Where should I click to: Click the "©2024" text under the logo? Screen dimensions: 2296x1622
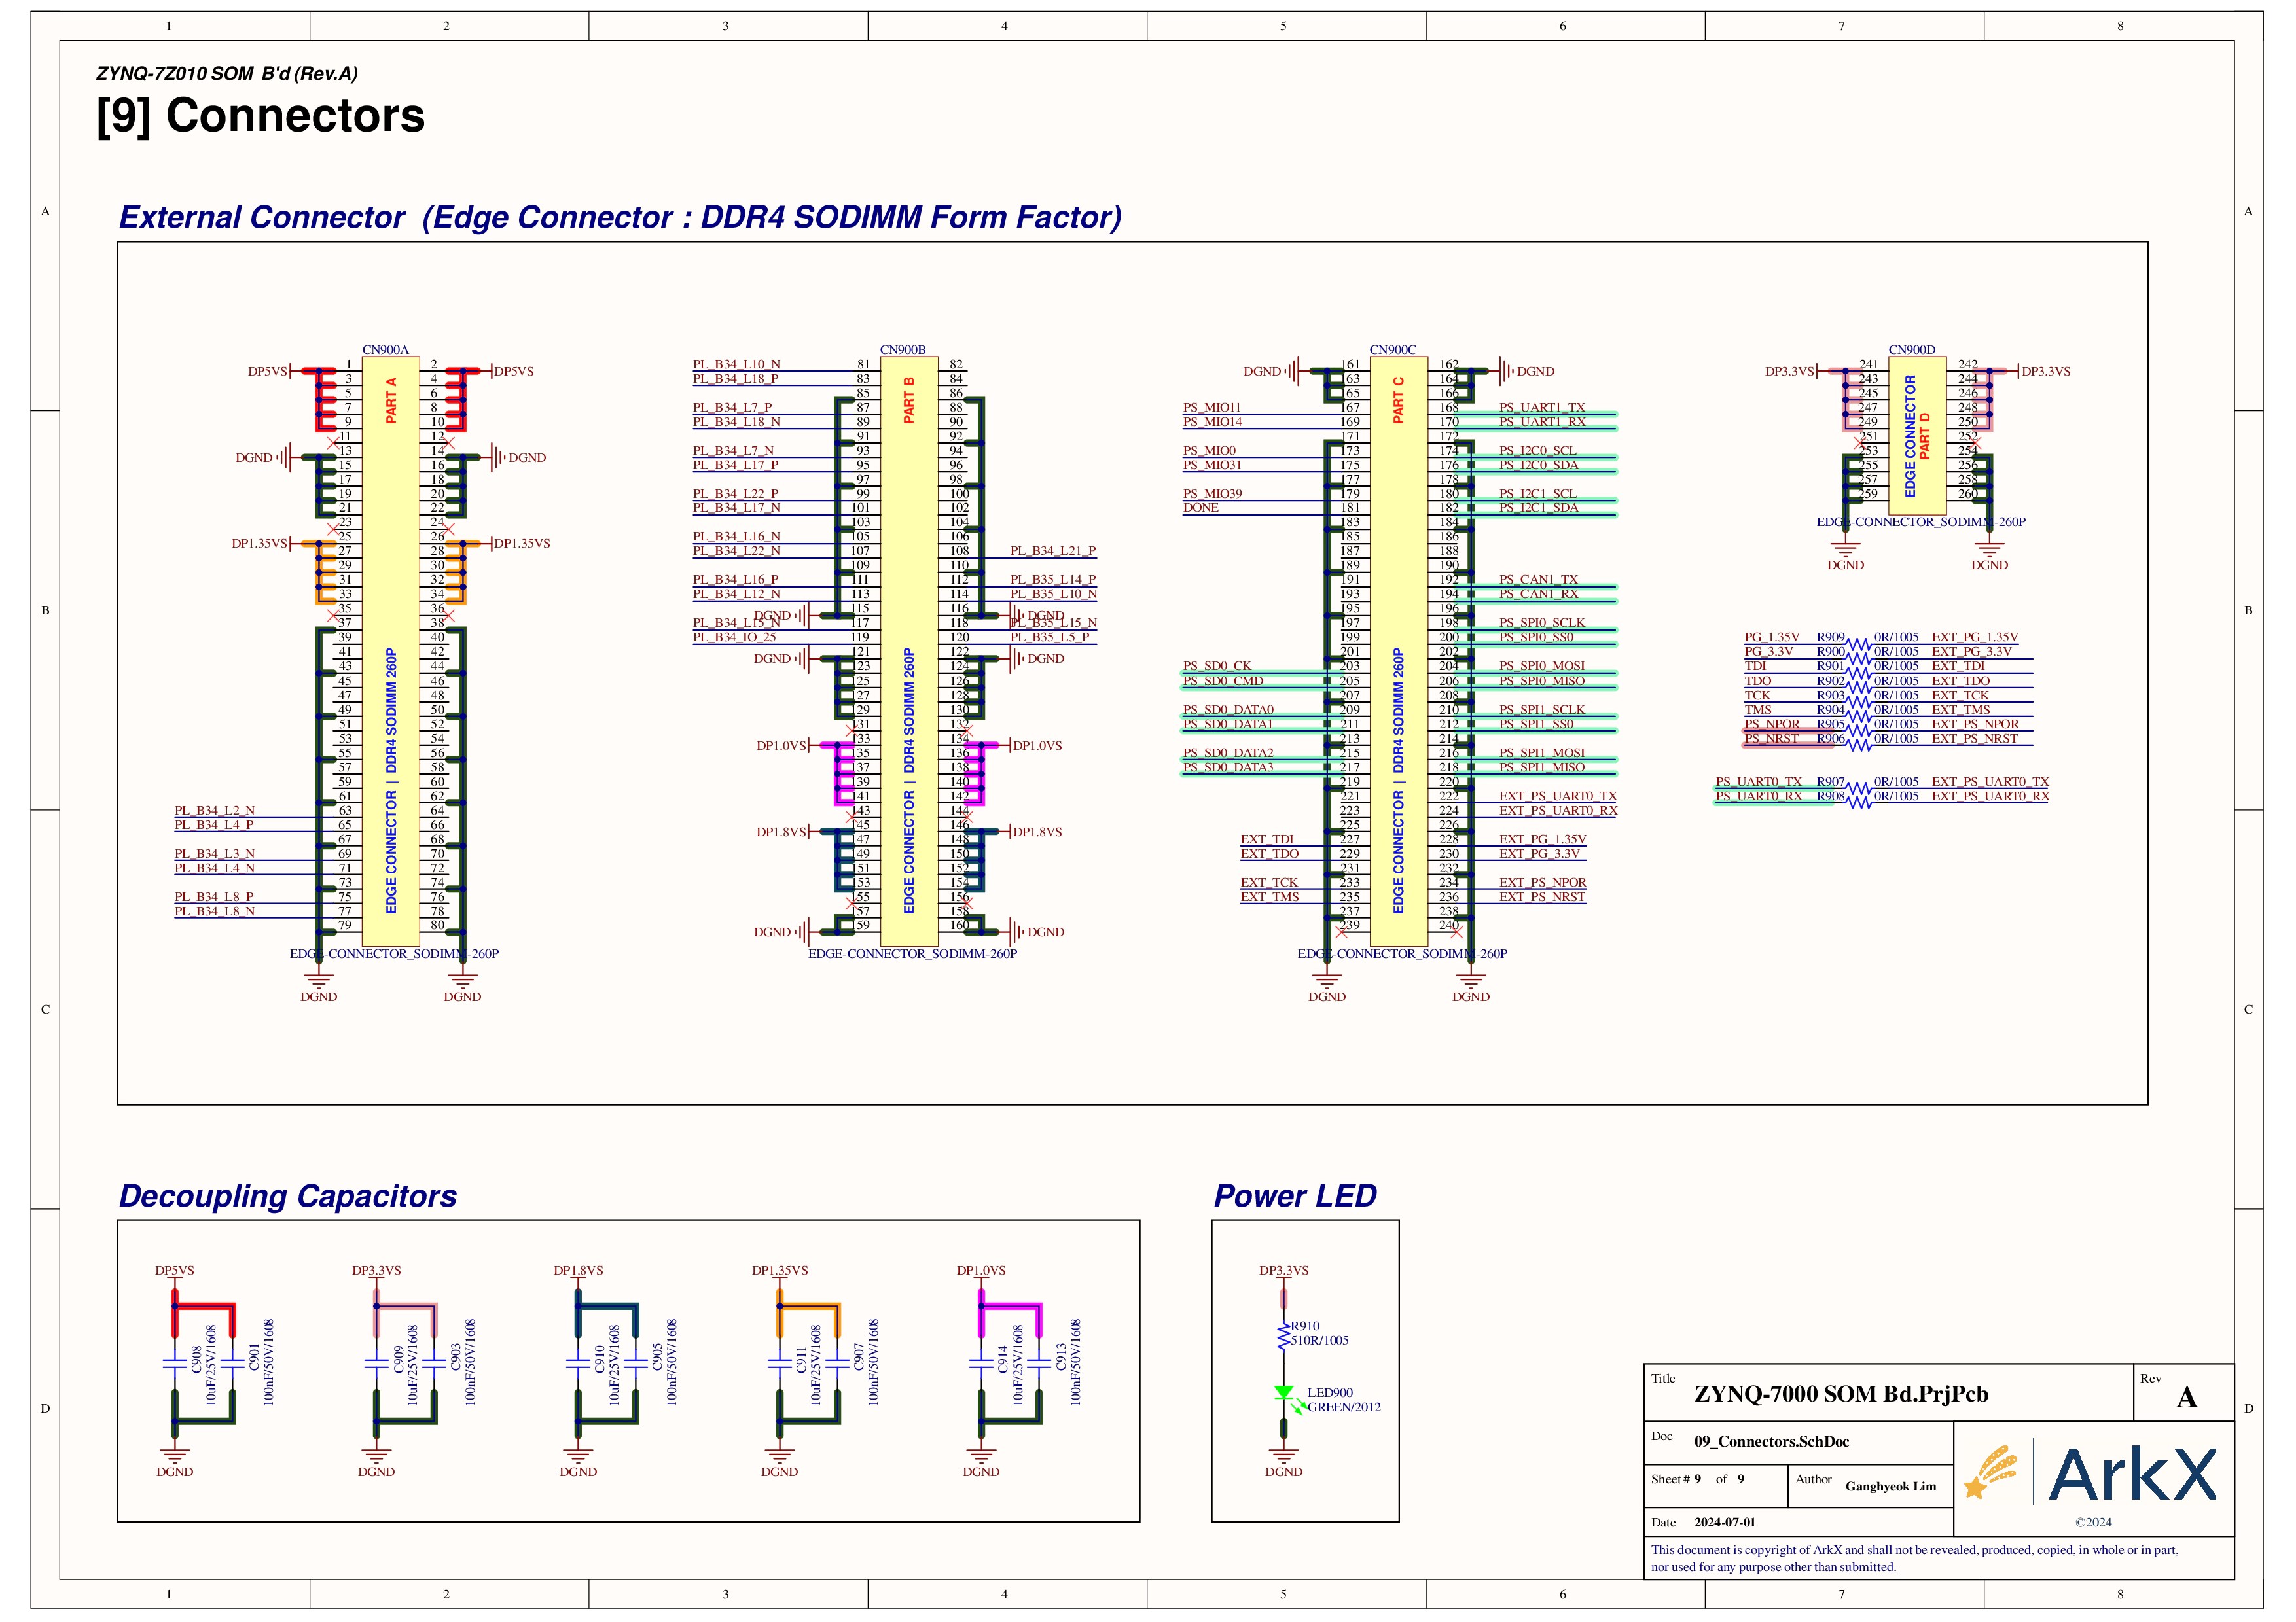pos(2093,1522)
